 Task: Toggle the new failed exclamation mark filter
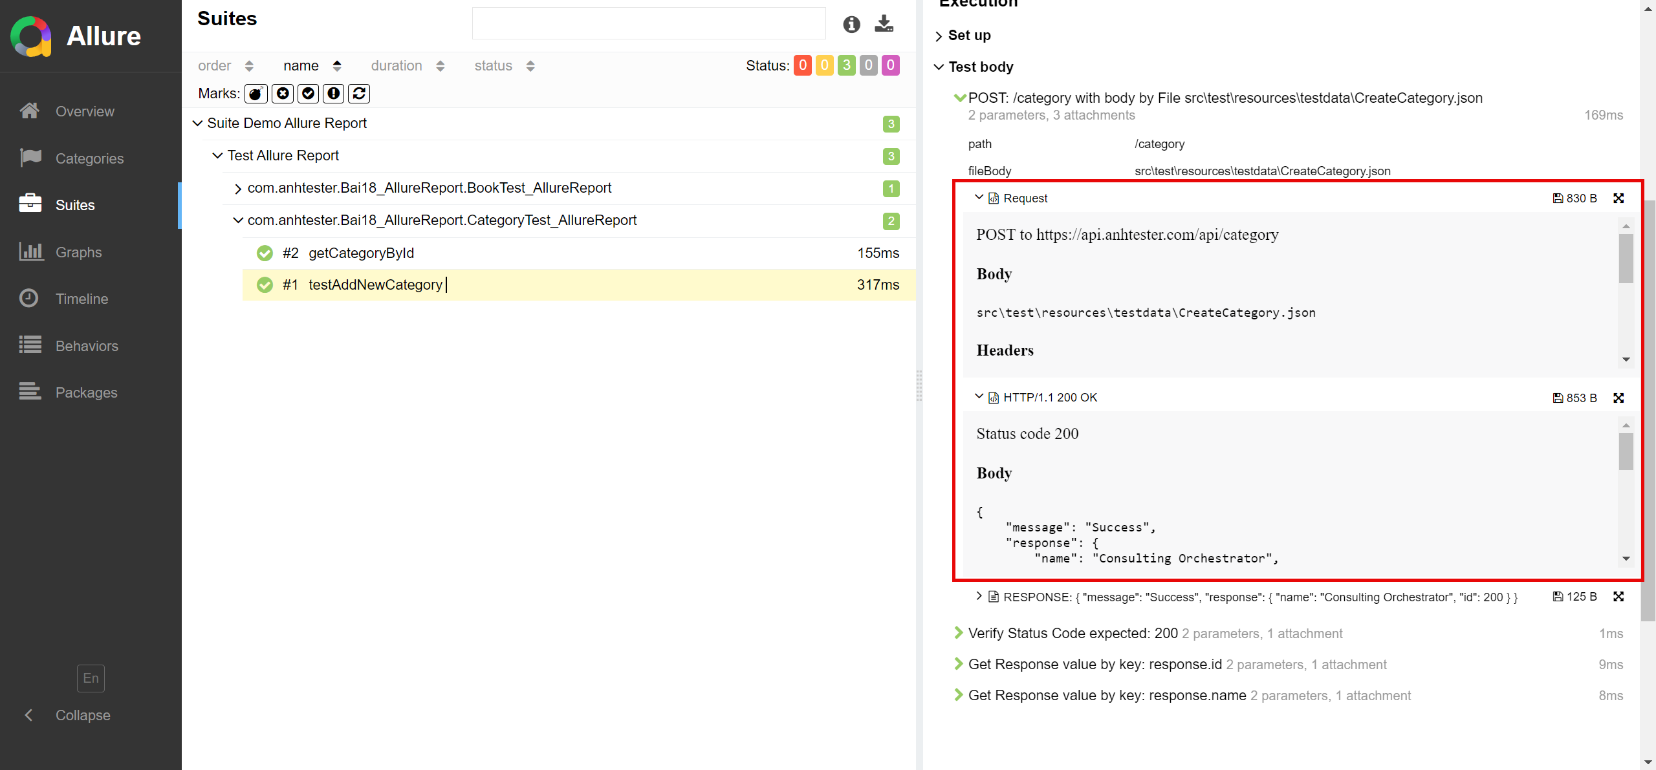pyautogui.click(x=334, y=94)
